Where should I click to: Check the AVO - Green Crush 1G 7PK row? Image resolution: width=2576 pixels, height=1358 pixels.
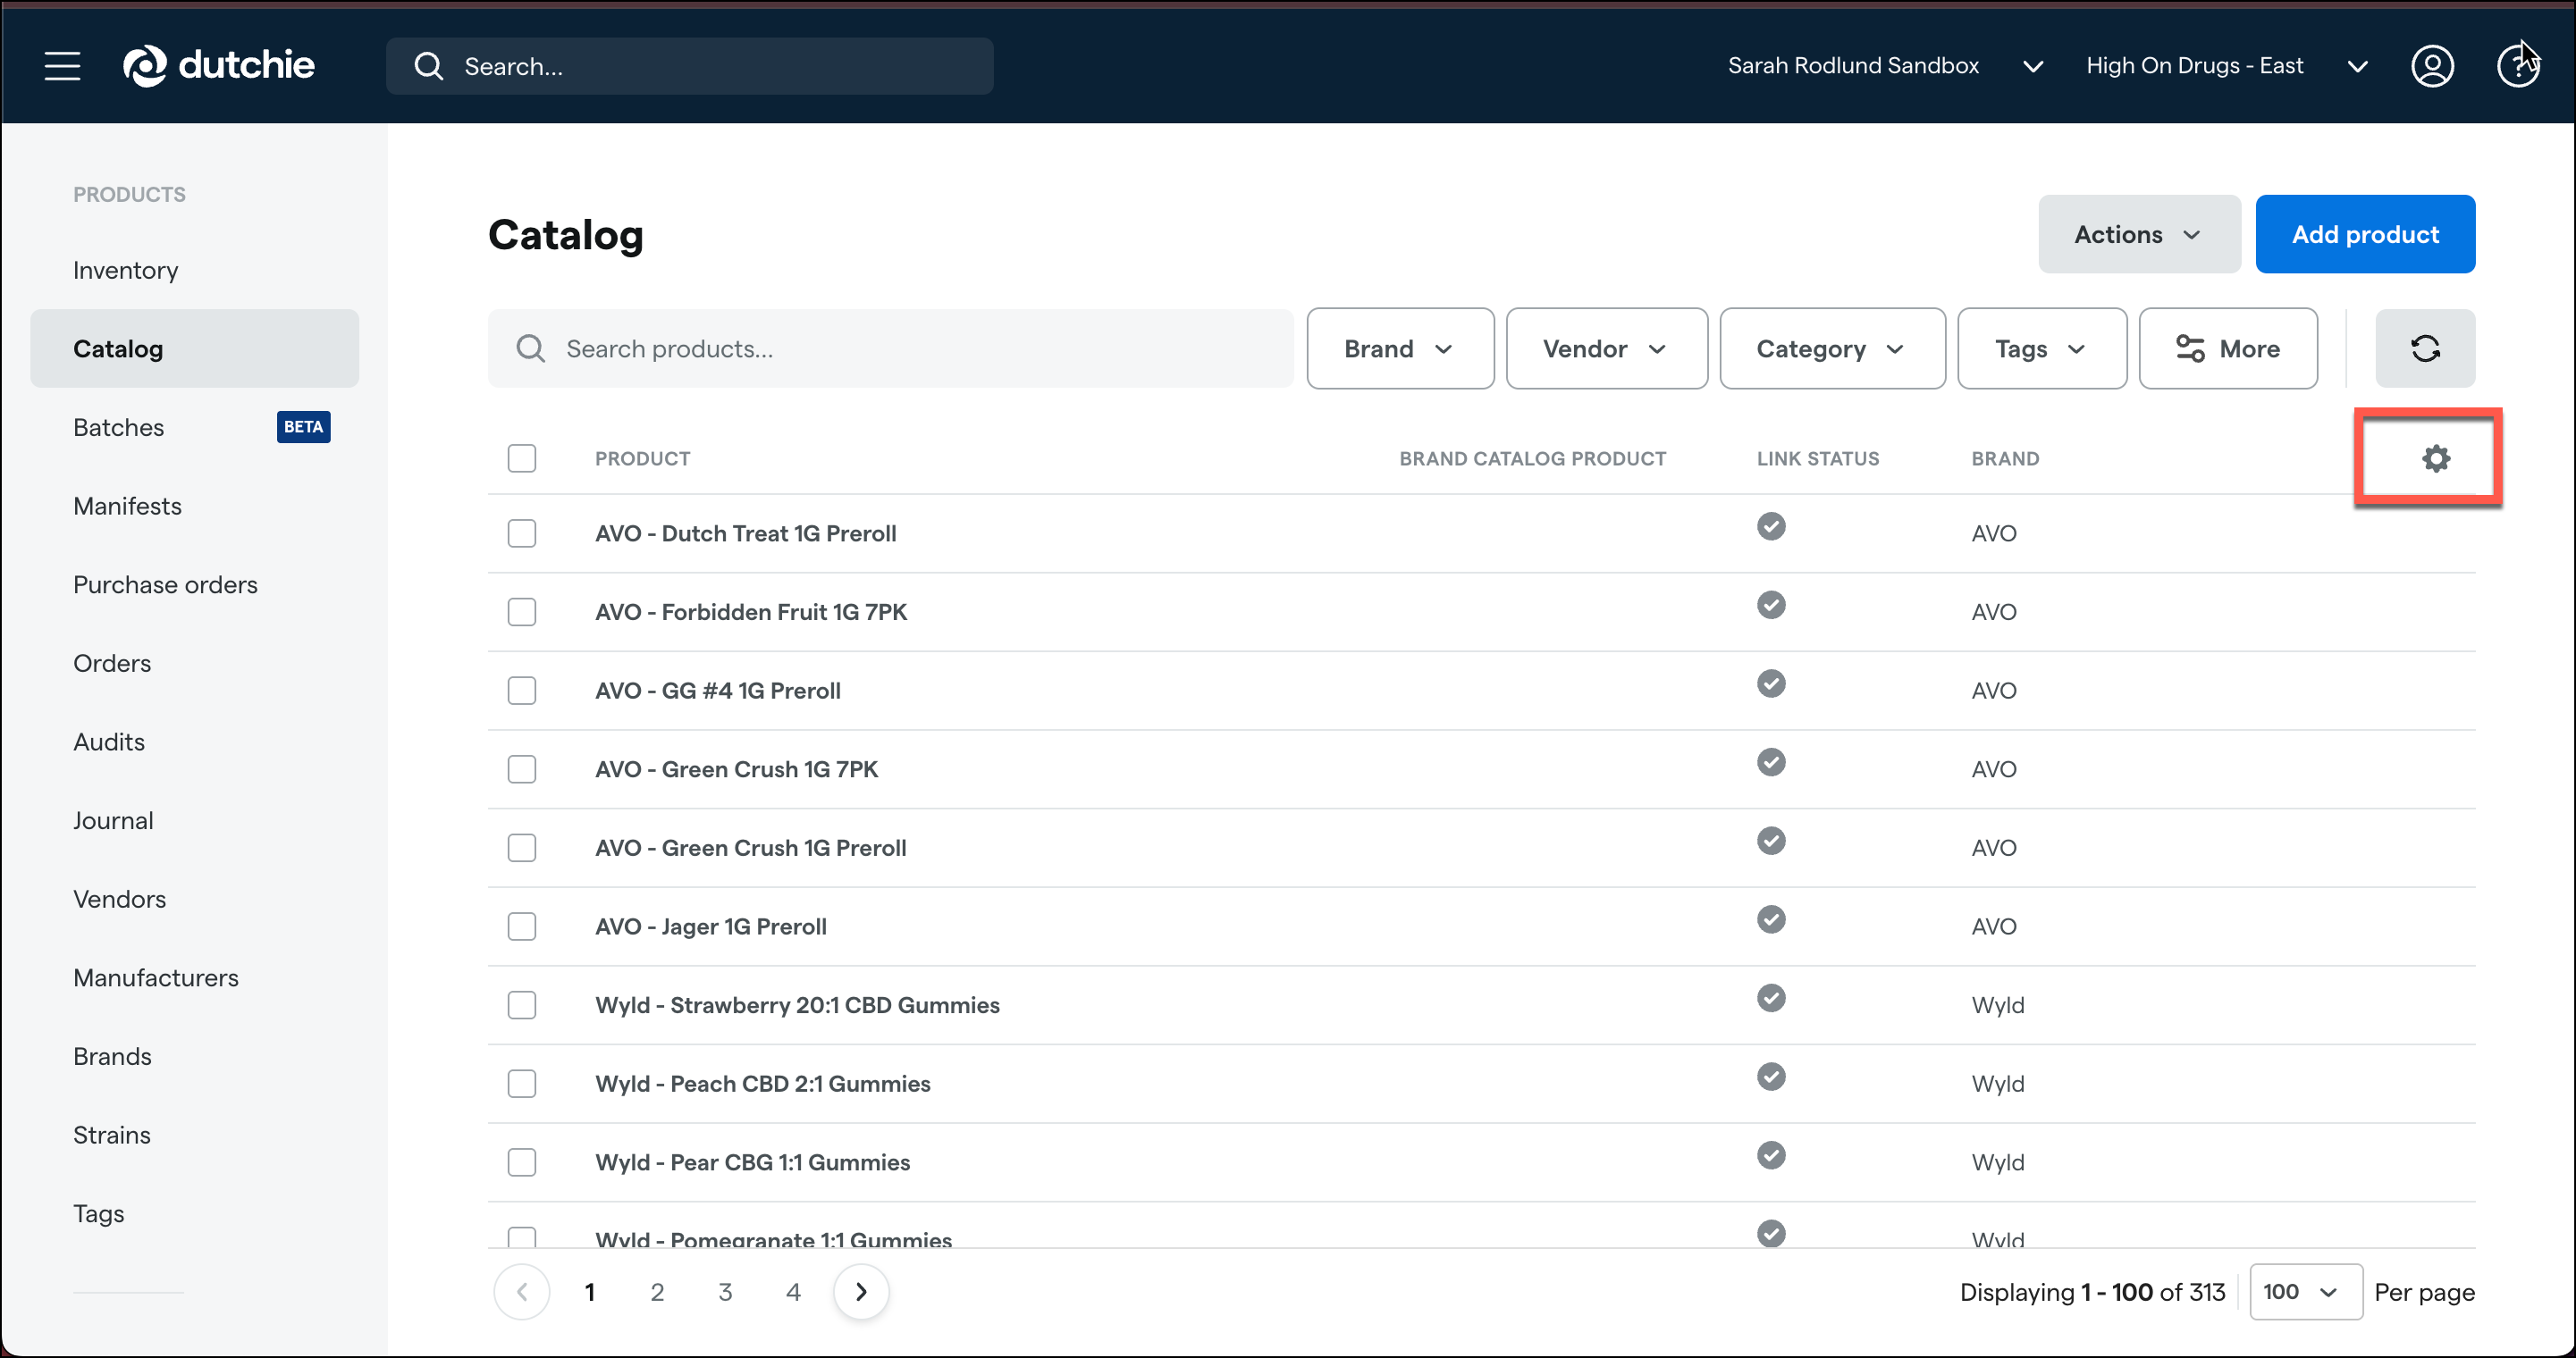[x=521, y=769]
